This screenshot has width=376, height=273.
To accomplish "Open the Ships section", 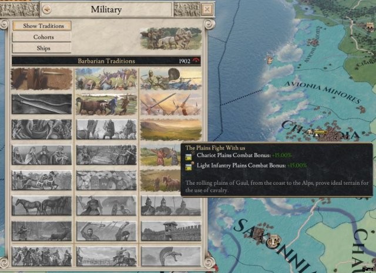I will 42,48.
